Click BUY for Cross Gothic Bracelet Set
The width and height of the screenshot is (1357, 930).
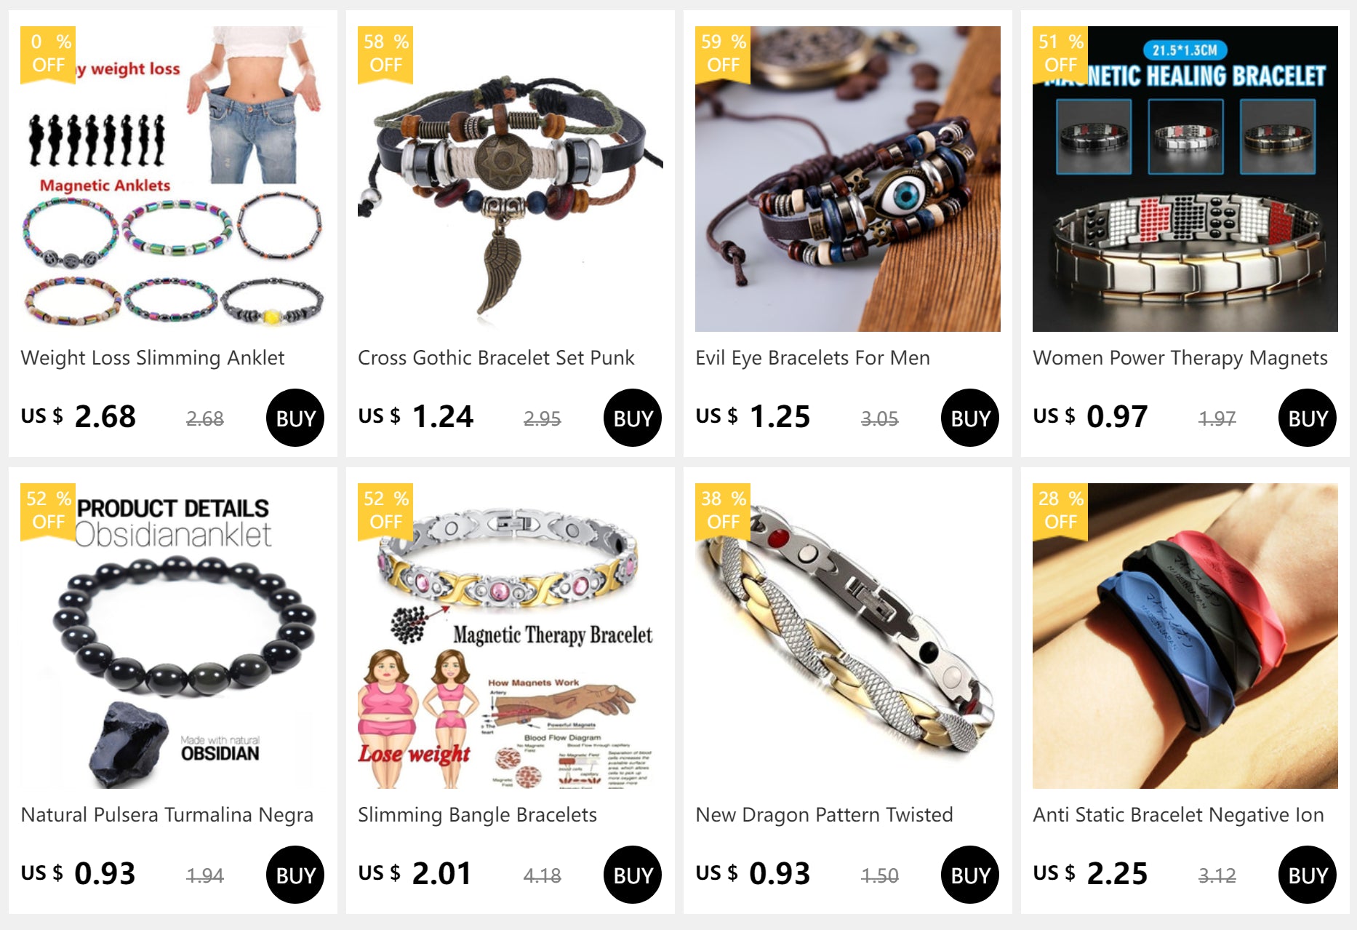click(x=633, y=418)
